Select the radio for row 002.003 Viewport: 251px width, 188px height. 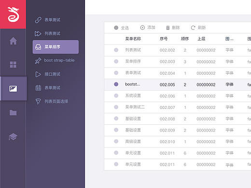116,61
